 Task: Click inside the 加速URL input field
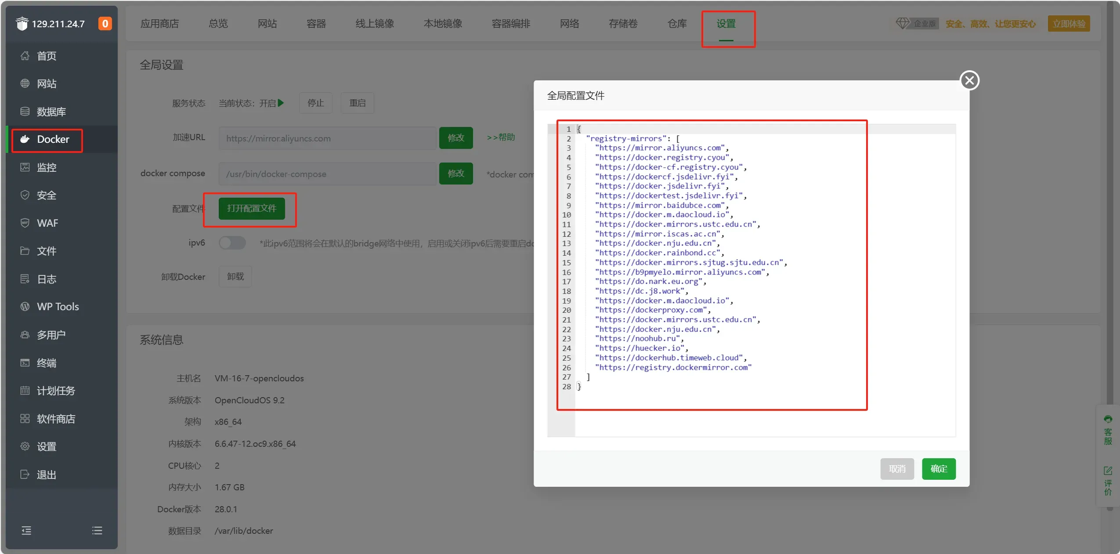point(327,138)
